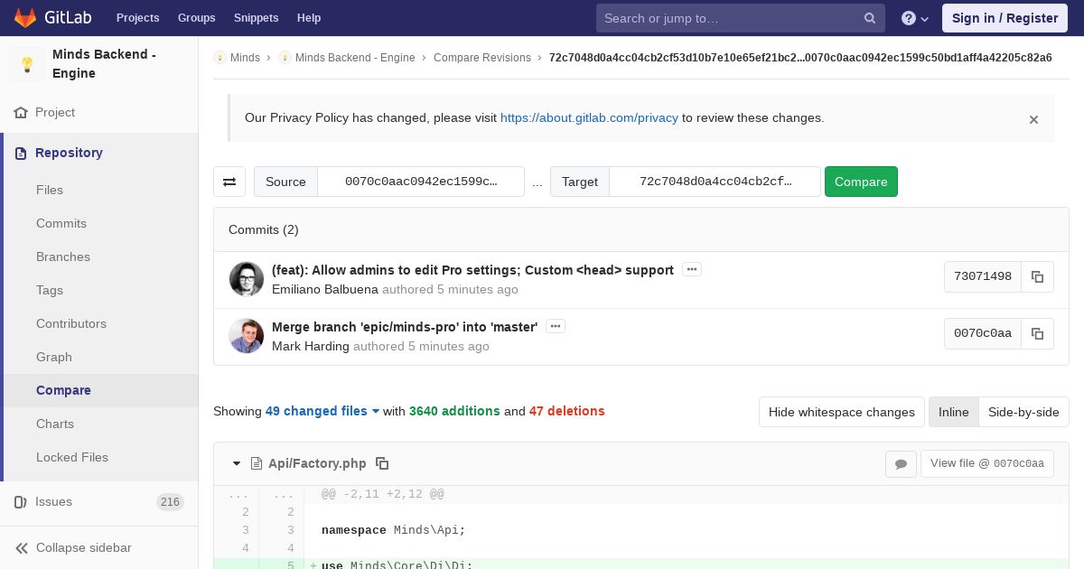1084x569 pixels.
Task: View file @ 0070c0aa
Action: pyautogui.click(x=986, y=464)
